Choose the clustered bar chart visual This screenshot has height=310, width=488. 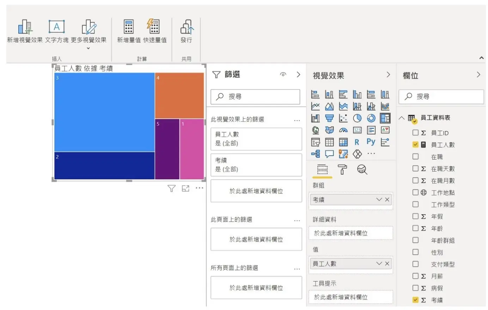pos(343,94)
